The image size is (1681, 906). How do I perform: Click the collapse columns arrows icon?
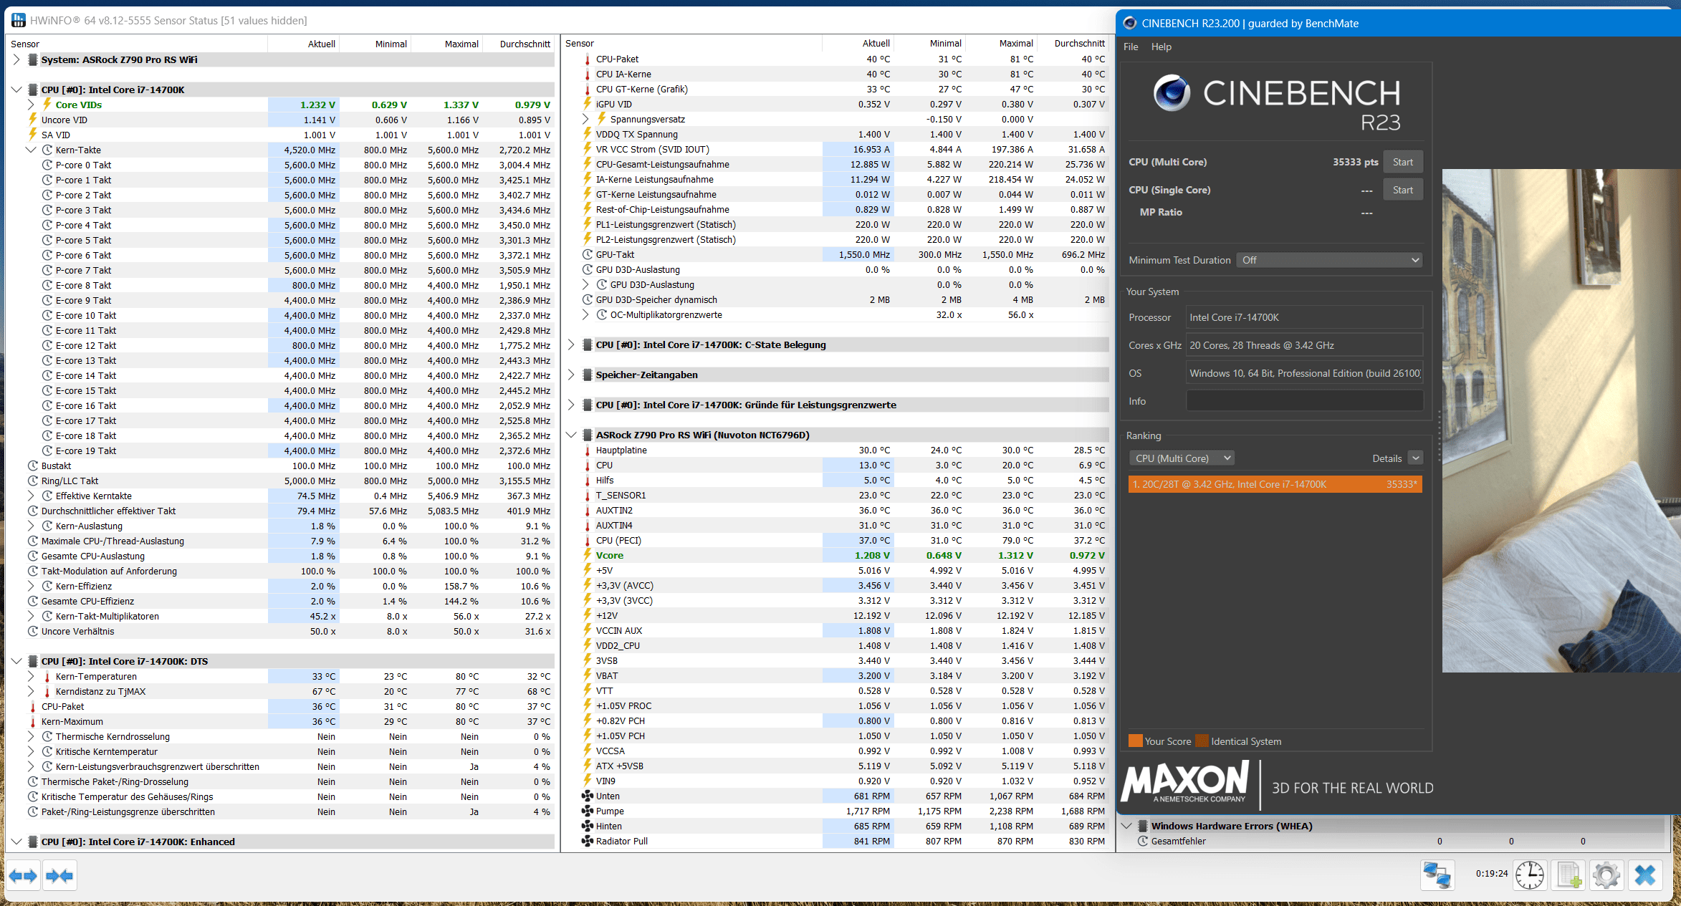[59, 875]
